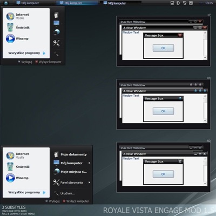Launch Internet Mozilla in full start menu
The width and height of the screenshot is (216, 216).
pos(26,156)
